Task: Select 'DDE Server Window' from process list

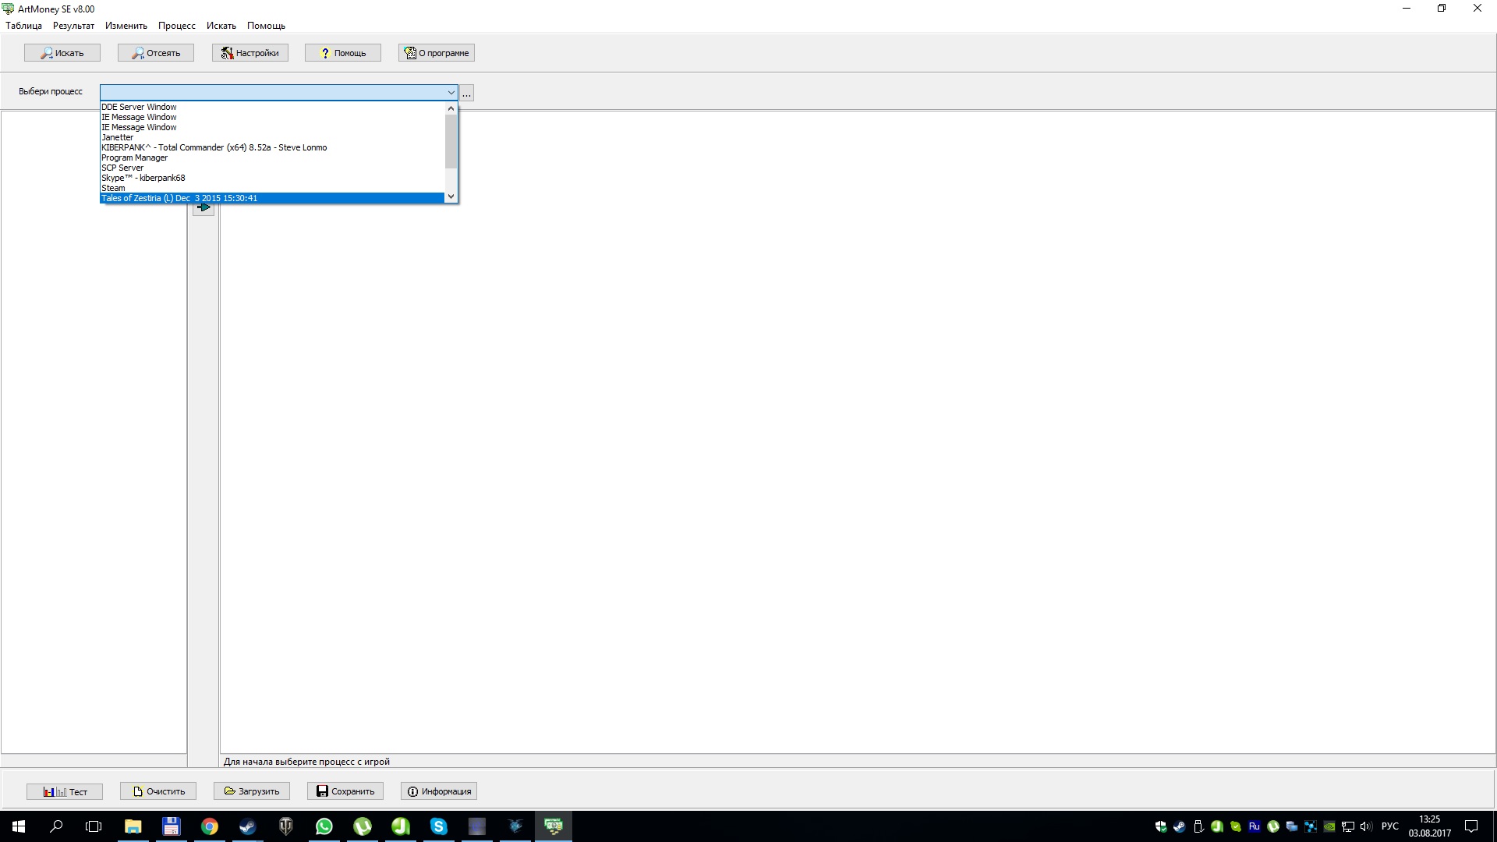Action: pyautogui.click(x=272, y=107)
